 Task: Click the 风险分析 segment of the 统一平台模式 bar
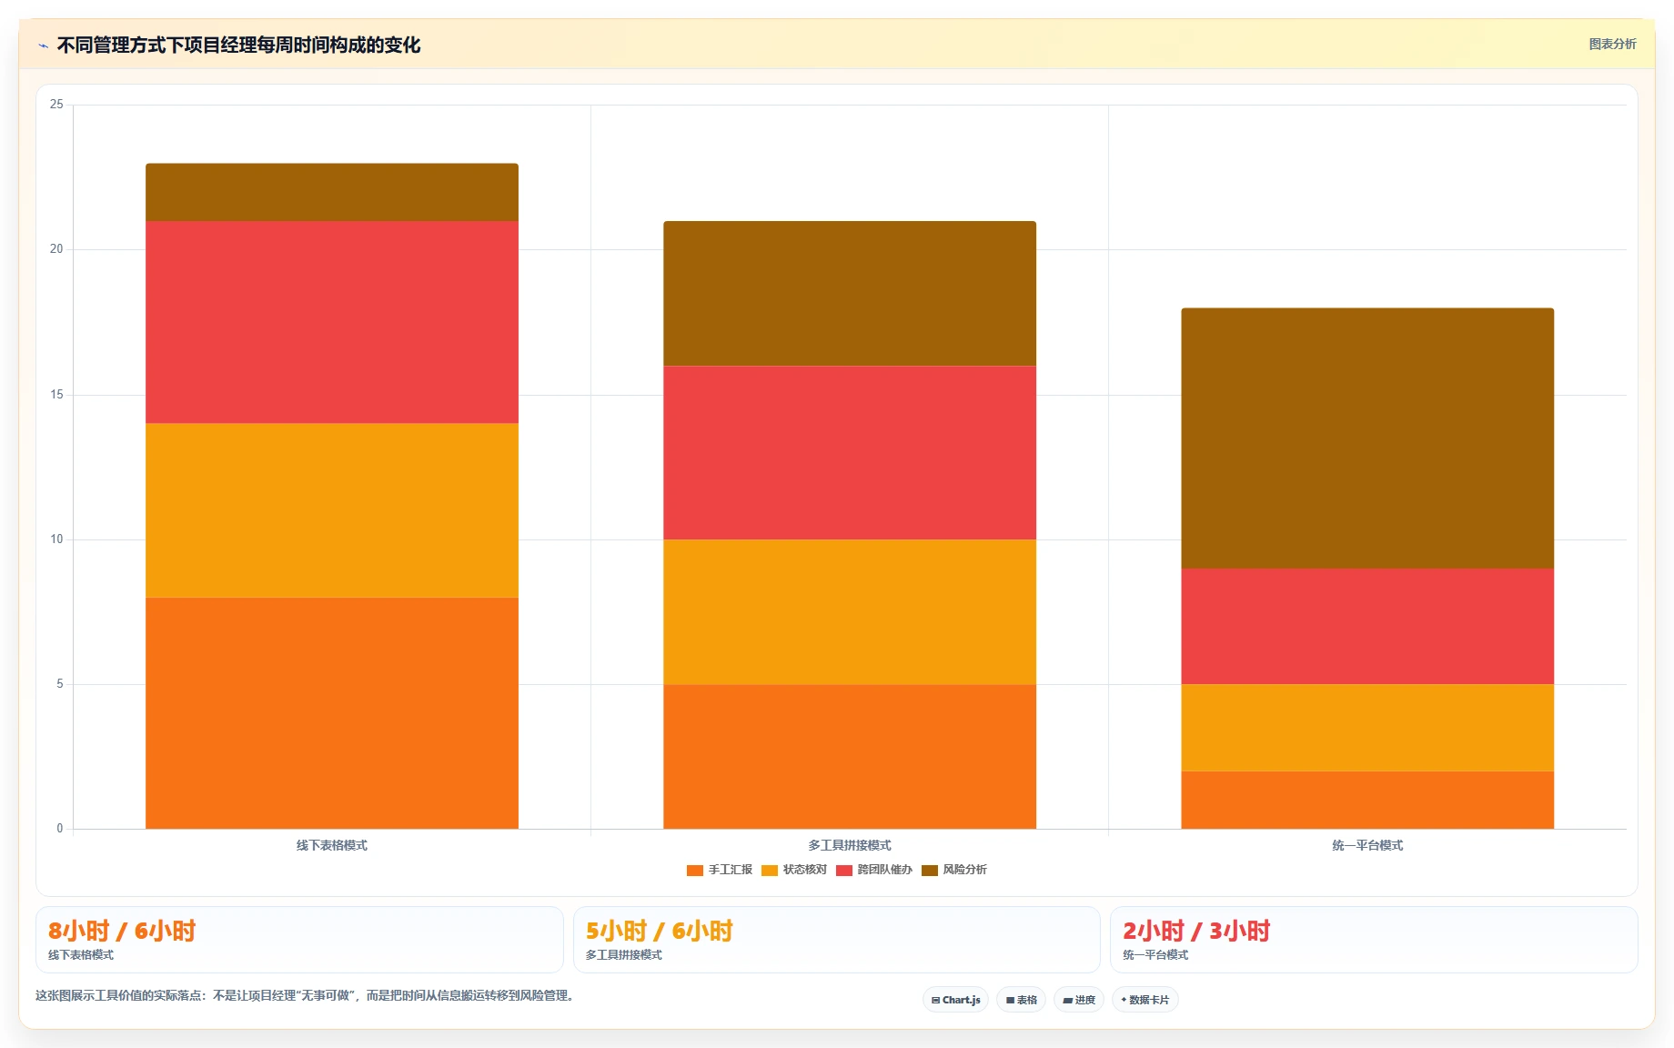(x=1367, y=438)
